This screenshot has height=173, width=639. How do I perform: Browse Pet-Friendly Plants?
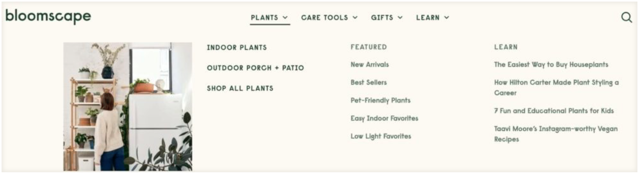pos(380,100)
